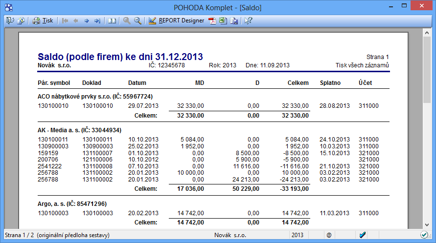Maximize the POHODA window
Image resolution: width=436 pixels, height=243 pixels.
(x=404, y=6)
